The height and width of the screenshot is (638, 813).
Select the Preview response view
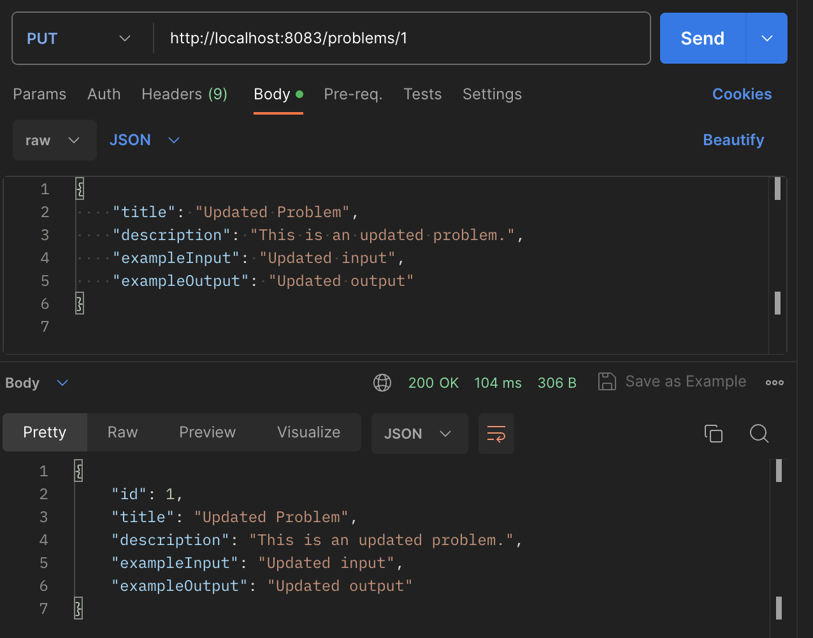(207, 432)
